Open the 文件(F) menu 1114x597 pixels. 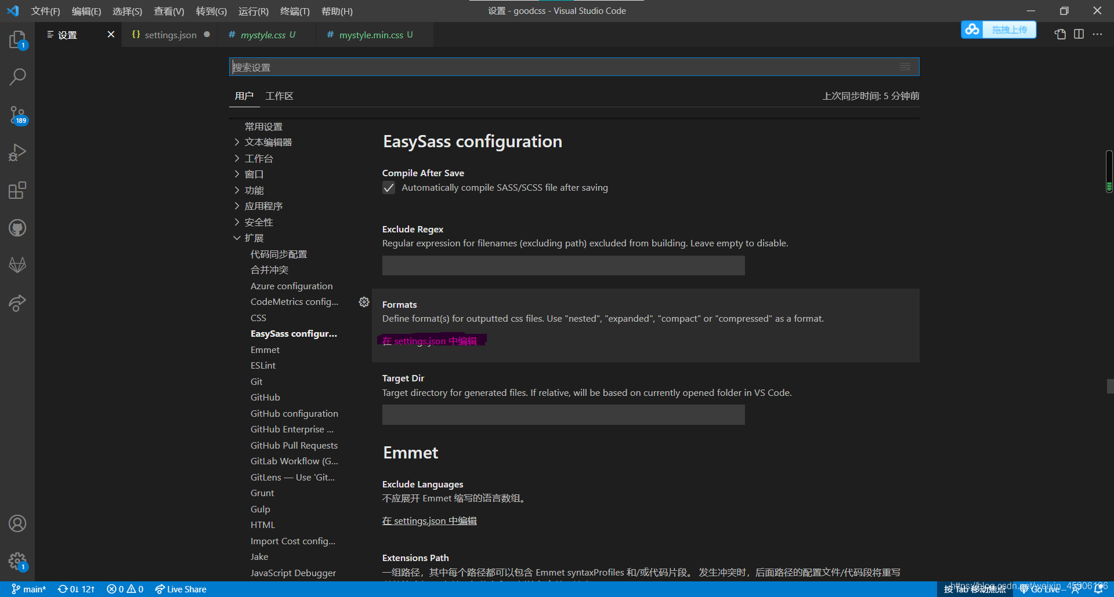45,11
